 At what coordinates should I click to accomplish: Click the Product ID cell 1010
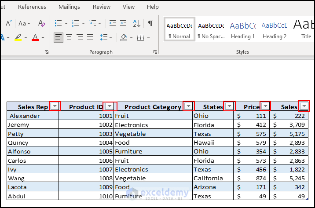pyautogui.click(x=86, y=196)
